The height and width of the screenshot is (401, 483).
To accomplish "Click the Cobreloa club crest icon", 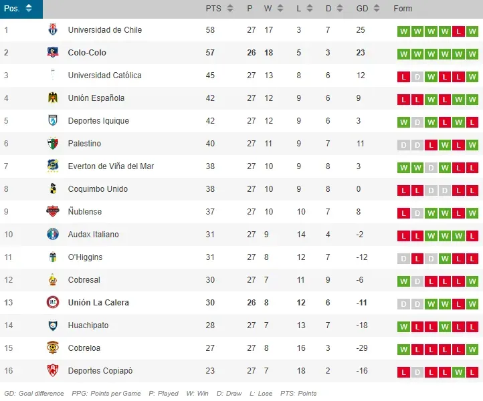I will point(53,348).
